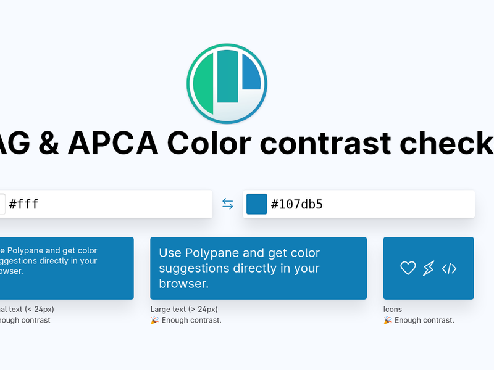Click the party popper emoji under Large text
The height and width of the screenshot is (370, 494).
click(x=156, y=320)
